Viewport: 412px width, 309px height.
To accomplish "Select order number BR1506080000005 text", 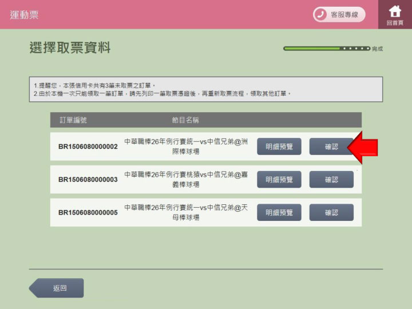I will (88, 212).
